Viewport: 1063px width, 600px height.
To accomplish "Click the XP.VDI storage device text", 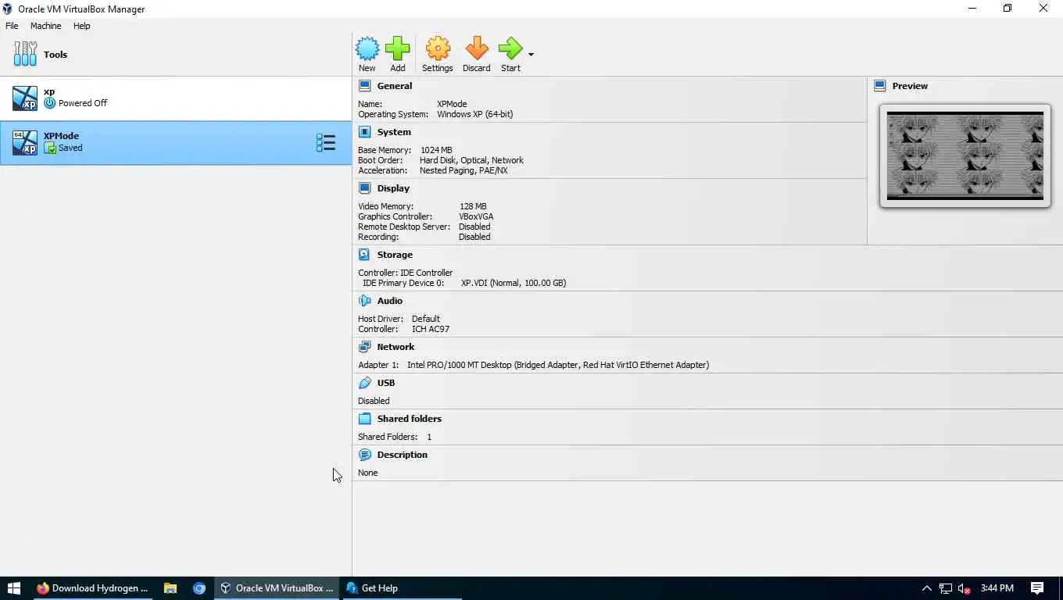I will [x=514, y=283].
